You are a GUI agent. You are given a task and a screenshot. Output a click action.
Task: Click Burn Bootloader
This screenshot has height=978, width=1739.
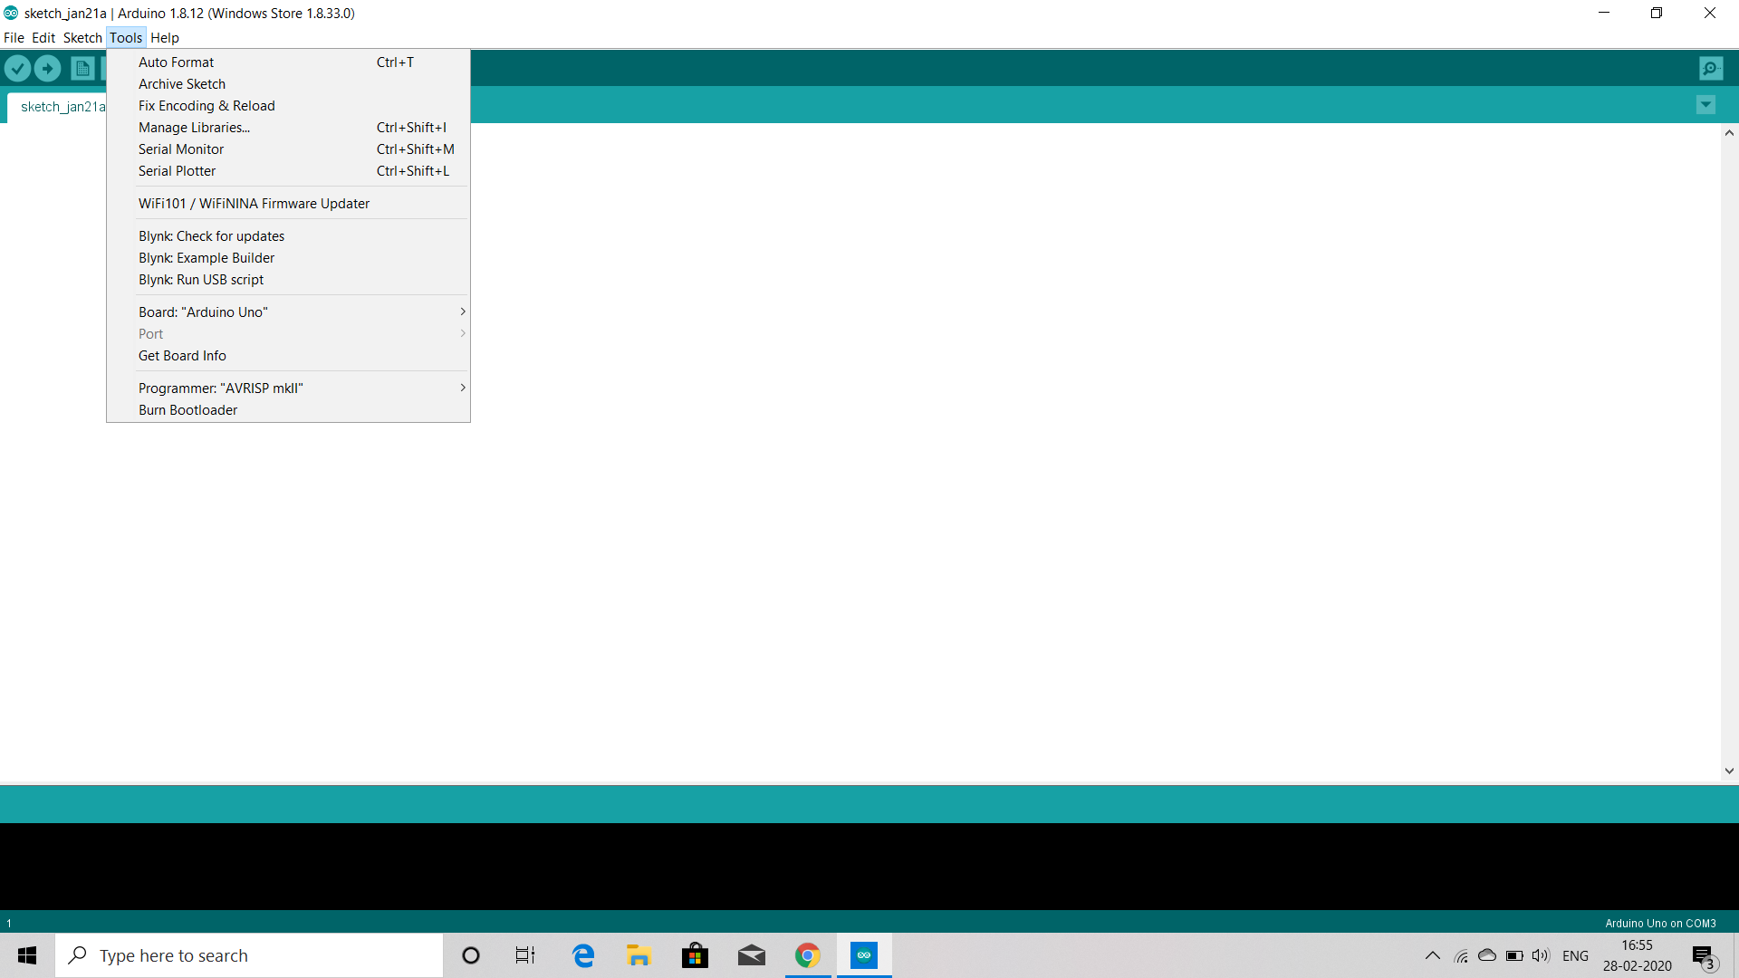[x=187, y=410]
